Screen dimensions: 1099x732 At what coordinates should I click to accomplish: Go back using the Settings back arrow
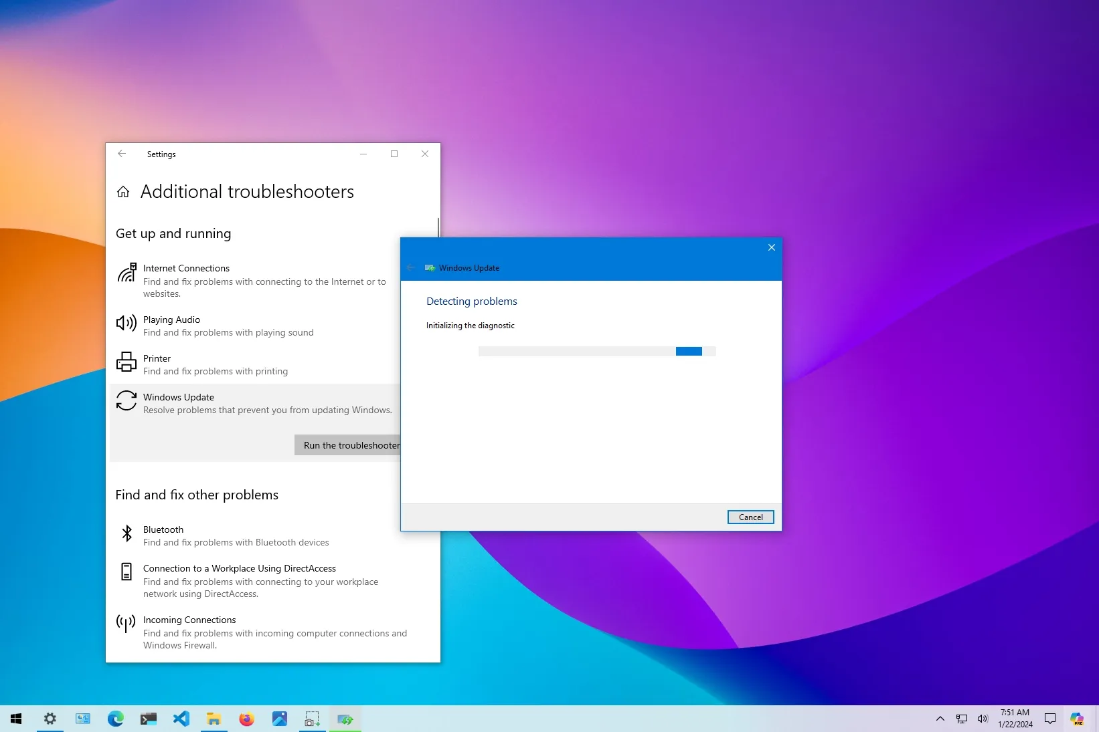122,154
